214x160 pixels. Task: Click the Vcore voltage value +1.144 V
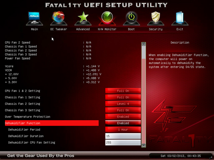pos(93,66)
